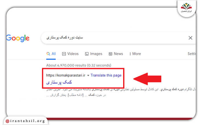Click the irantahsil.org site label
This screenshot has height=125, width=203.
tap(28, 121)
